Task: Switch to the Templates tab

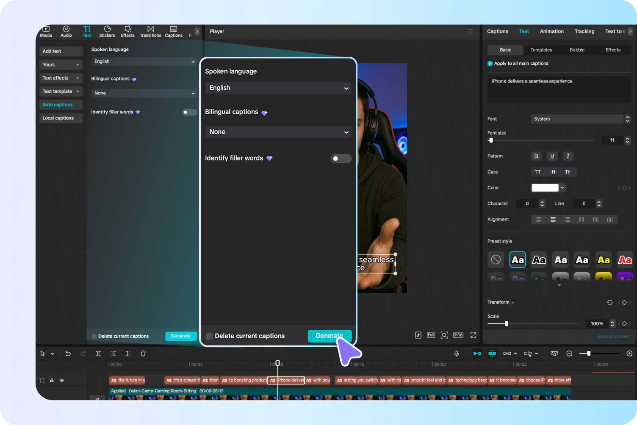Action: pos(541,50)
